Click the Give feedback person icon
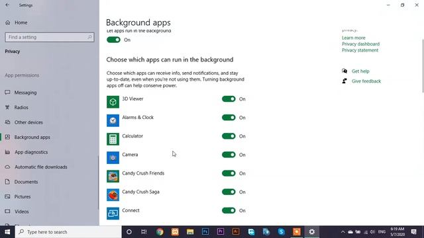Viewport: 424px width, 238px height. pyautogui.click(x=344, y=81)
